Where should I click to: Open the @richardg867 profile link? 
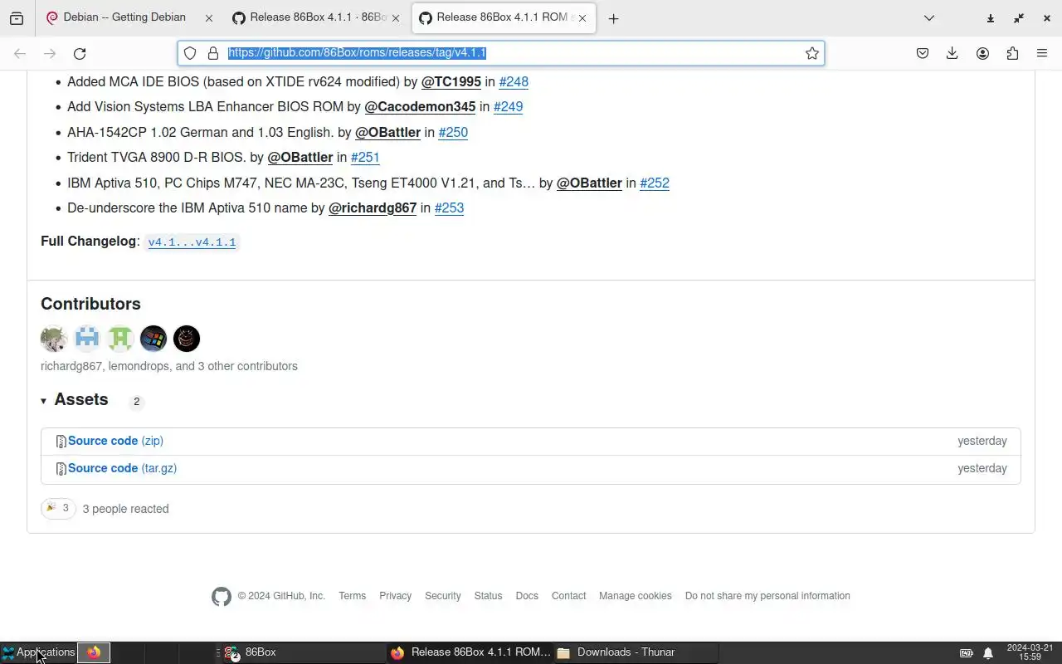[x=373, y=207]
